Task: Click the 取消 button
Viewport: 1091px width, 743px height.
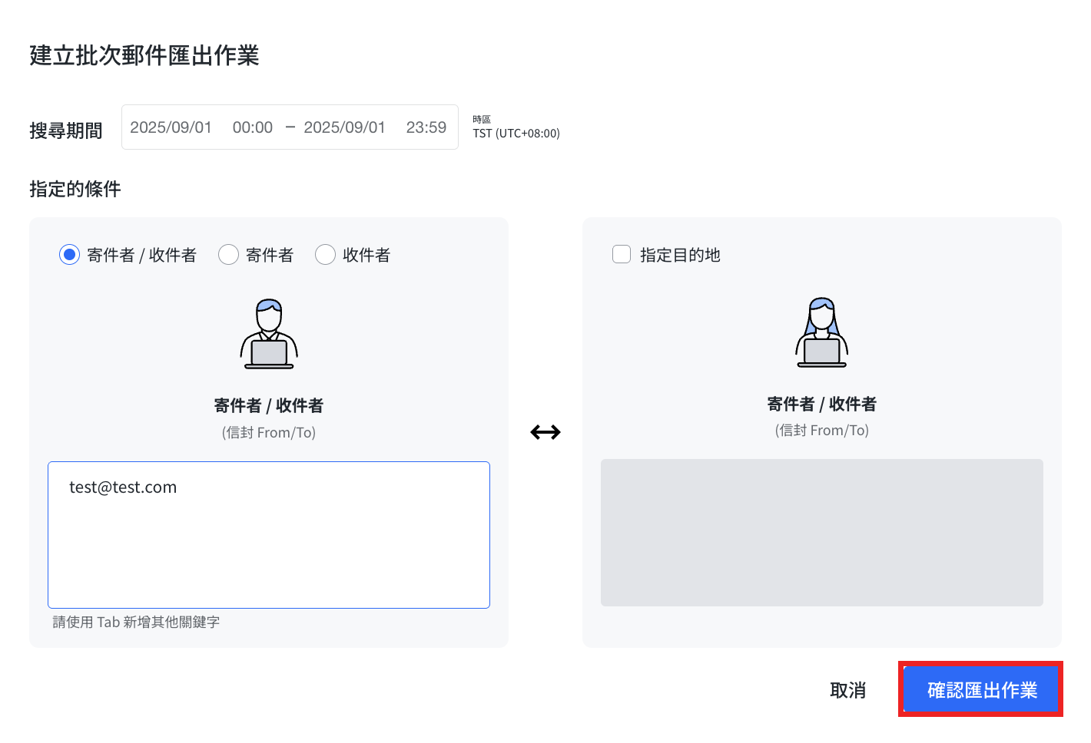Action: click(x=848, y=690)
